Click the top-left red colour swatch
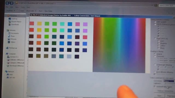This screenshot has width=175, height=98. coord(32,23)
